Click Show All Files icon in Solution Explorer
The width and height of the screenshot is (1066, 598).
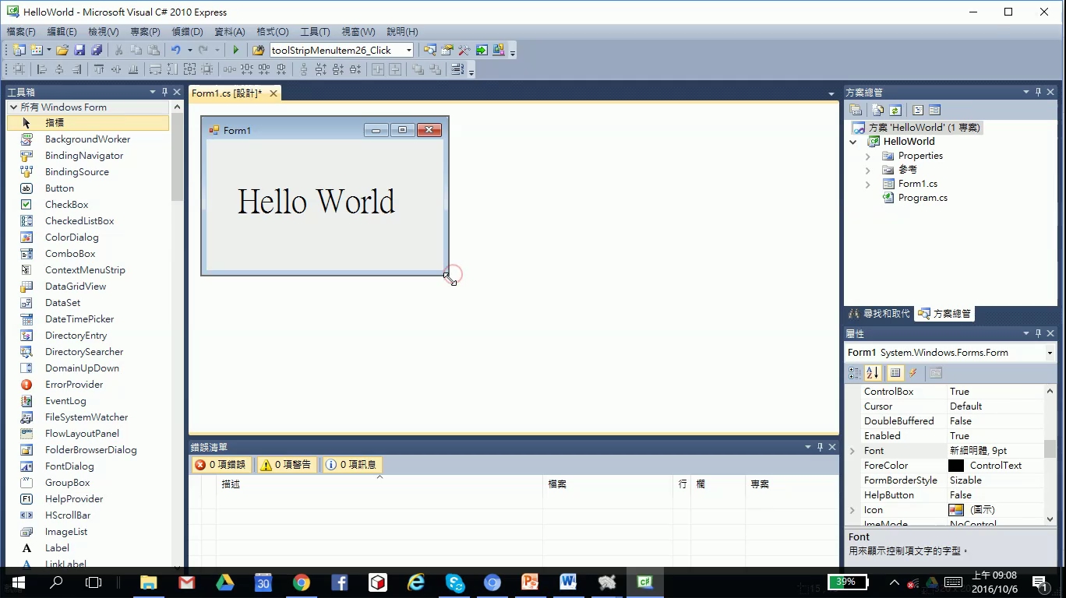(878, 110)
